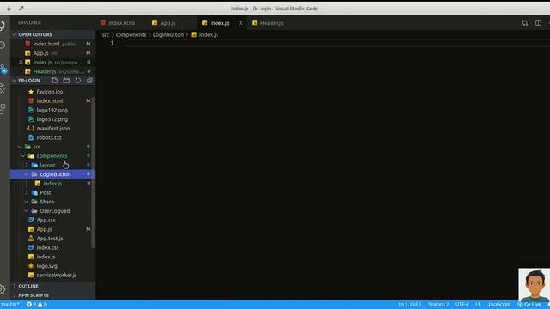The width and height of the screenshot is (550, 309).
Task: Change indentation via Spaces: 2
Action: (438, 305)
